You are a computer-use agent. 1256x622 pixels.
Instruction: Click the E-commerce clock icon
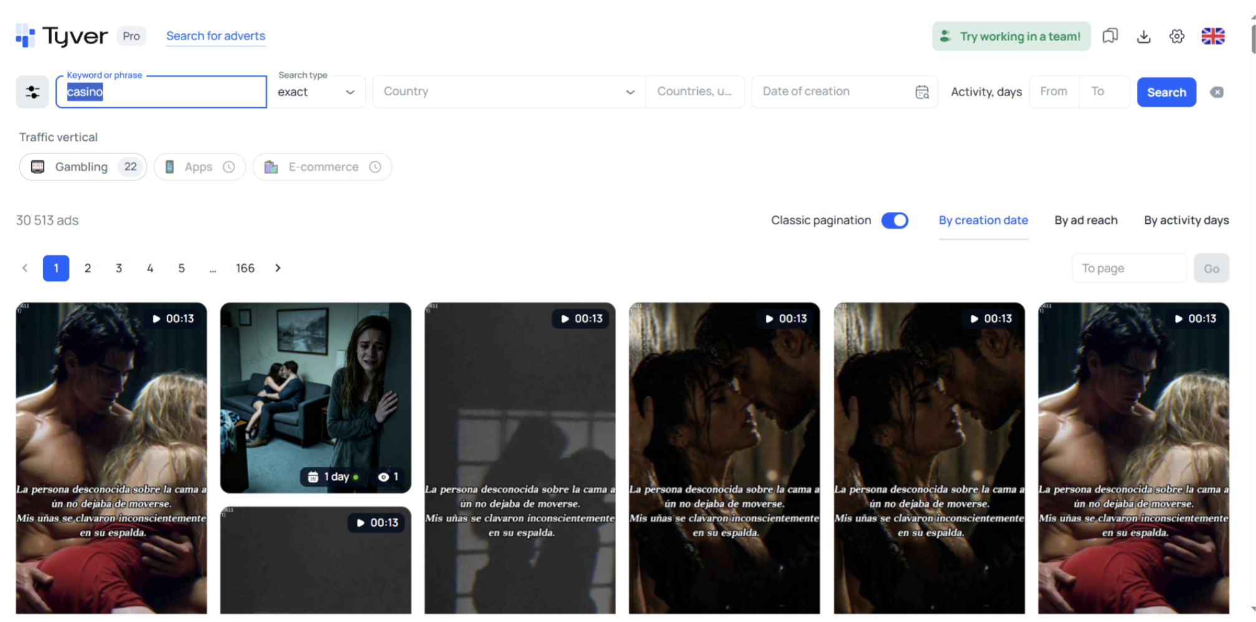(375, 167)
